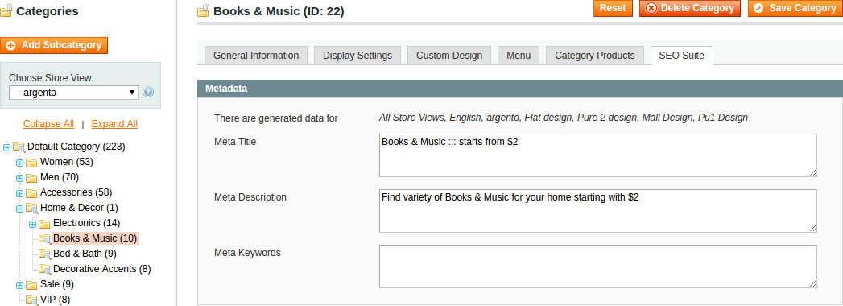The height and width of the screenshot is (306, 843).
Task: Click the Electronics folder icon
Action: coord(44,223)
